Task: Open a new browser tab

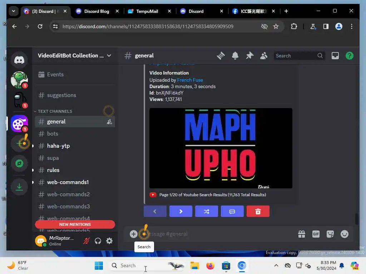Action: point(286,11)
